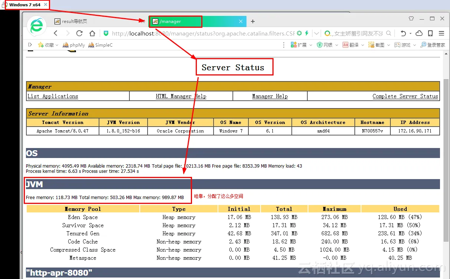Image resolution: width=450 pixels, height=279 pixels.
Task: Expand the 收藏 favorites dropdown
Action: [49, 45]
